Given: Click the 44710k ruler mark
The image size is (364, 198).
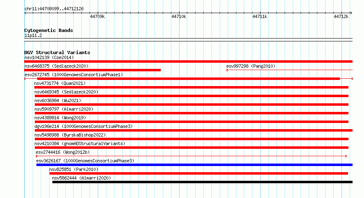Looking at the screenshot, I should (x=179, y=16).
